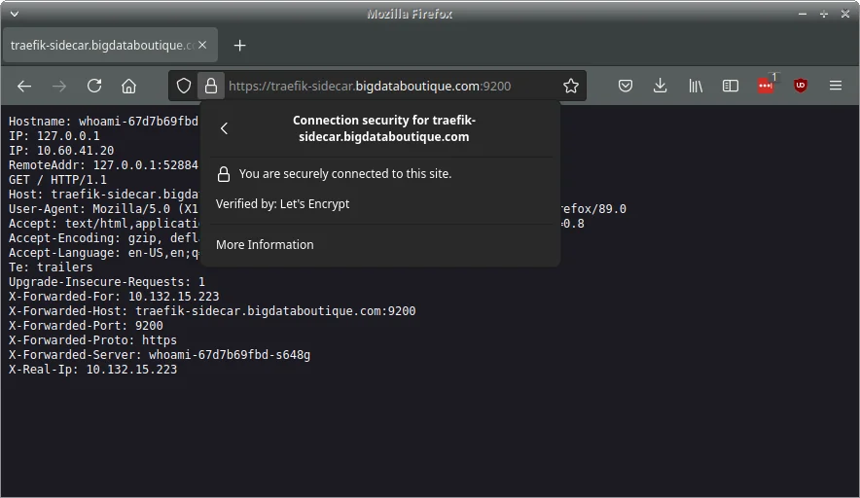Open the uBlock Origin extension icon
The width and height of the screenshot is (860, 498).
[x=801, y=86]
